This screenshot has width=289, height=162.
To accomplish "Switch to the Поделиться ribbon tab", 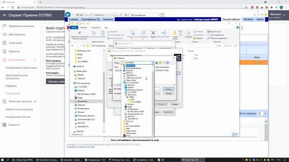I will point(96,27).
